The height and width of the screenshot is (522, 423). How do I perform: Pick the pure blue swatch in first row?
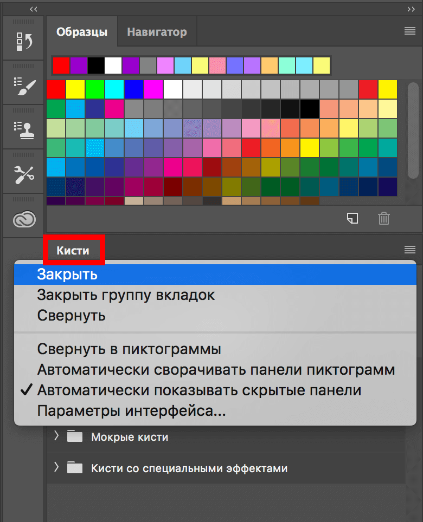click(134, 89)
